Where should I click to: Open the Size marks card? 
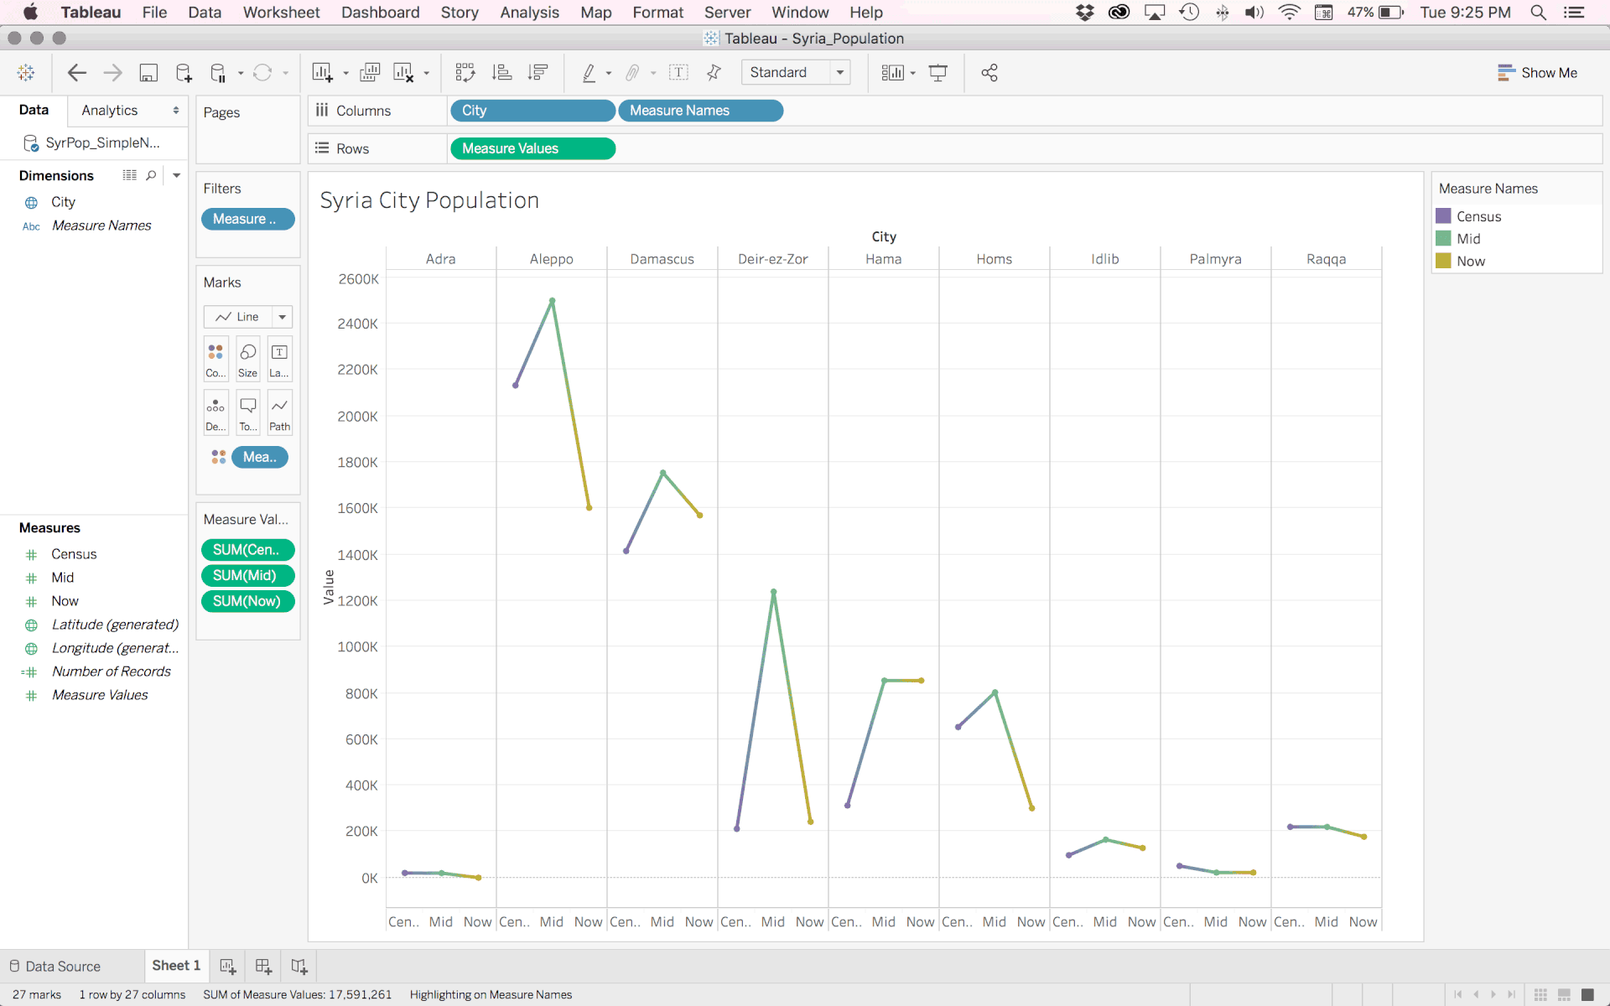click(x=247, y=359)
